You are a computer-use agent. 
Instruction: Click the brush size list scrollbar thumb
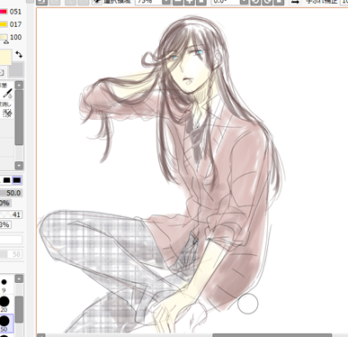(x=19, y=309)
